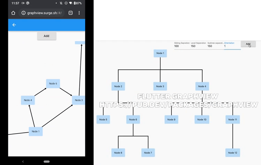The image size is (261, 165).
Task: Tap the Android home pill
Action: 47,162
